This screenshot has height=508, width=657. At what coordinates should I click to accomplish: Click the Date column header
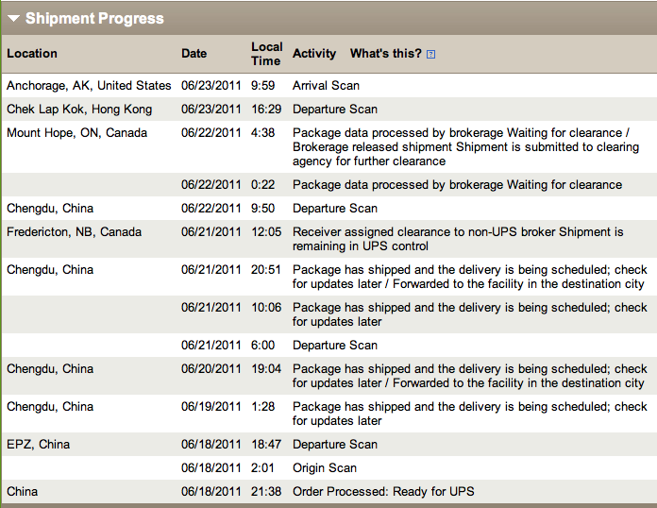(194, 54)
